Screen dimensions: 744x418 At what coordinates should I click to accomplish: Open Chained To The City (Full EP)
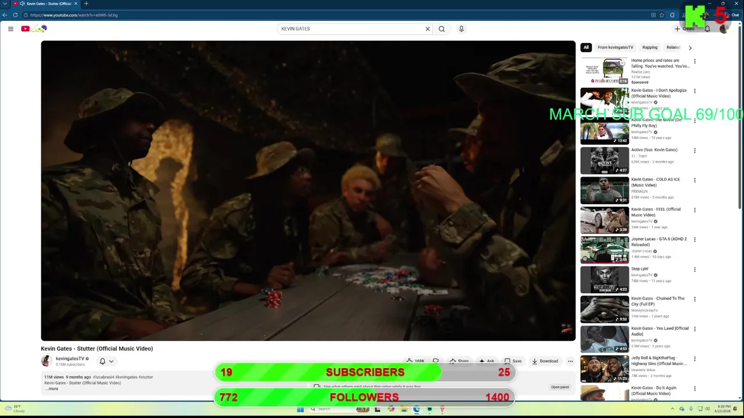click(x=658, y=301)
